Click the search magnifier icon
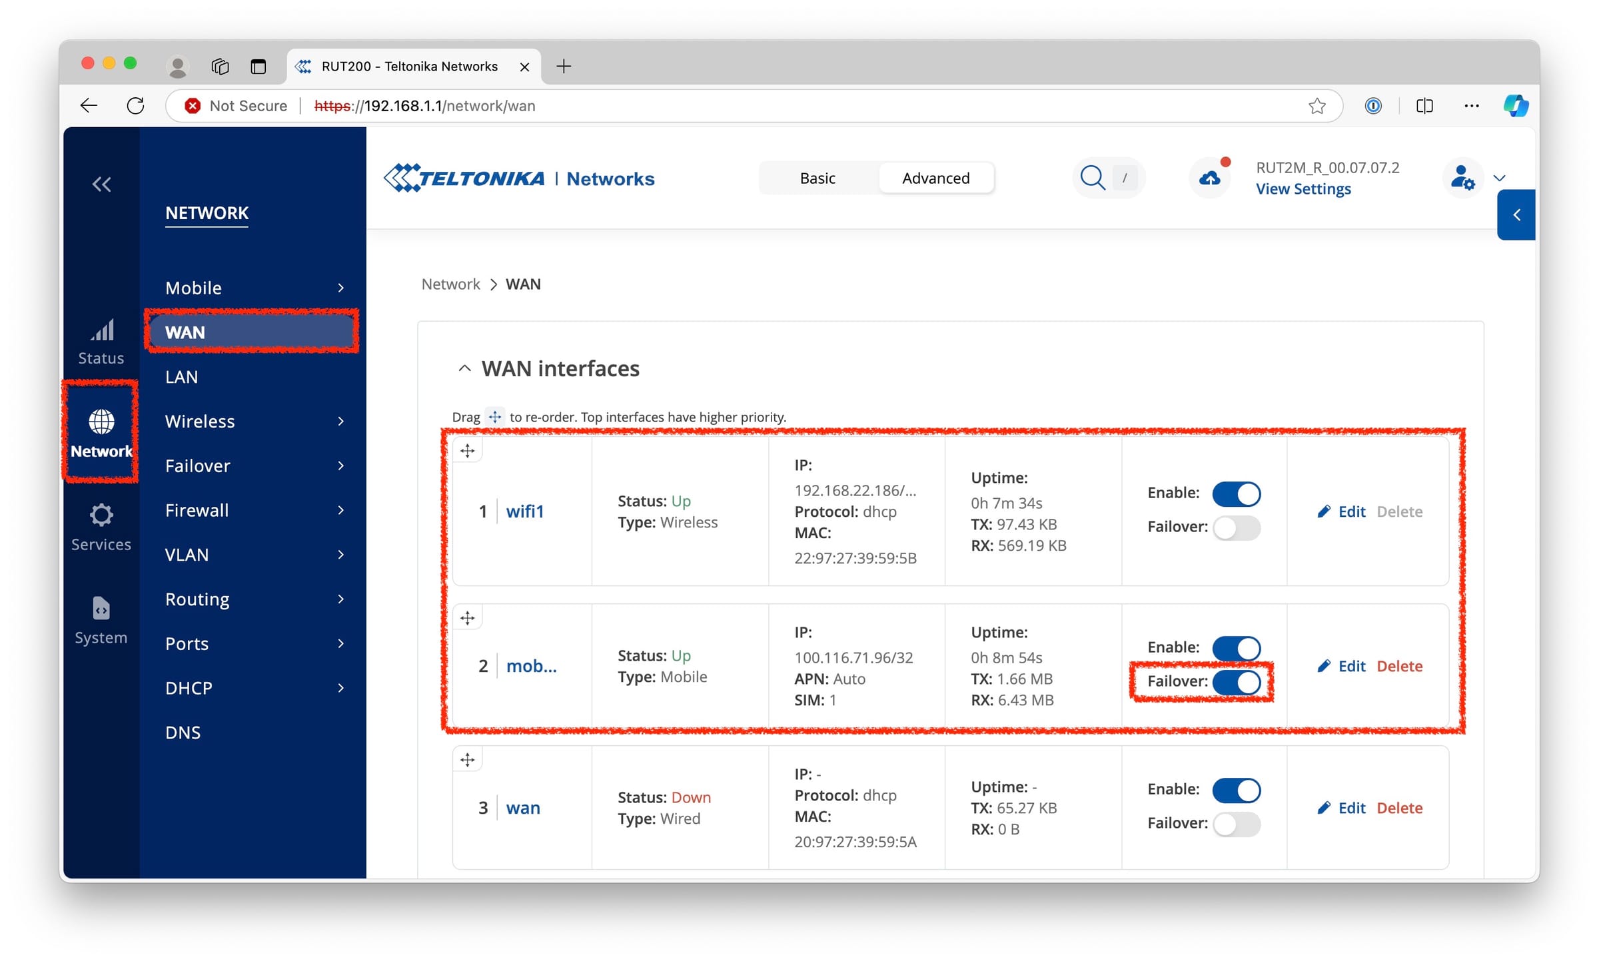The height and width of the screenshot is (961, 1599). tap(1092, 178)
